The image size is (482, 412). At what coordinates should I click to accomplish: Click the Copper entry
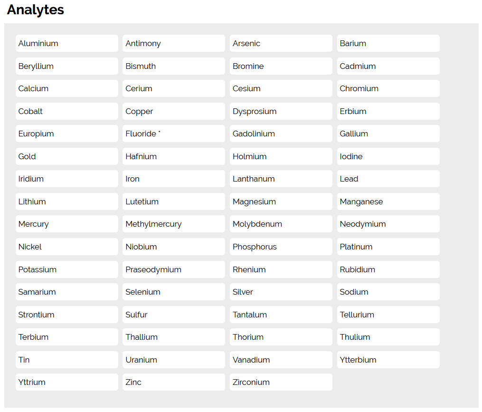click(x=174, y=111)
